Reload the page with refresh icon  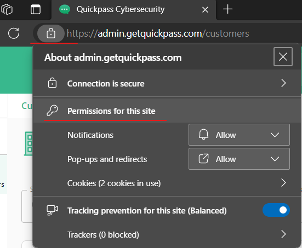[14, 33]
